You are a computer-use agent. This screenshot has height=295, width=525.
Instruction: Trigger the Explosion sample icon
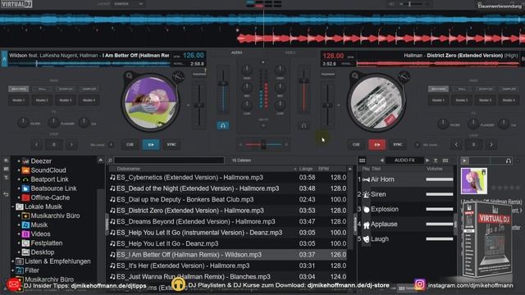[366, 210]
